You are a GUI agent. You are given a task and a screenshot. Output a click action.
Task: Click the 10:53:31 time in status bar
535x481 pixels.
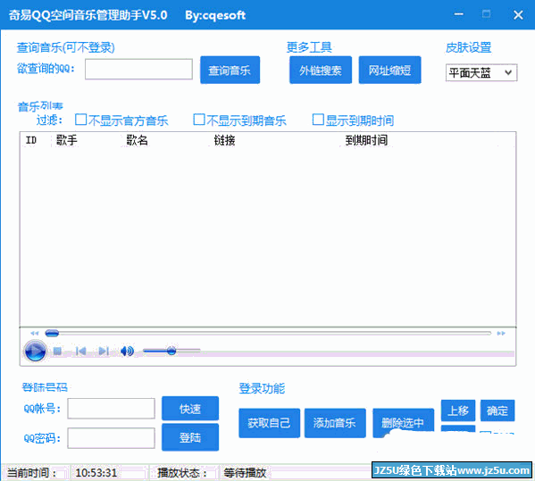(96, 473)
